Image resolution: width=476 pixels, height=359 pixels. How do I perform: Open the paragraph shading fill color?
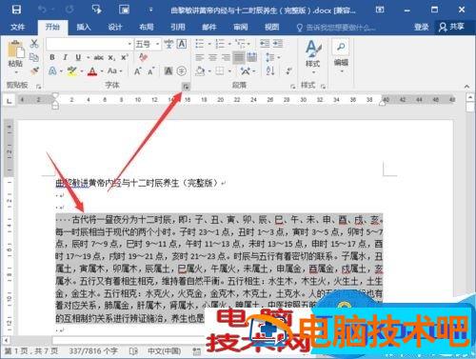200,70
